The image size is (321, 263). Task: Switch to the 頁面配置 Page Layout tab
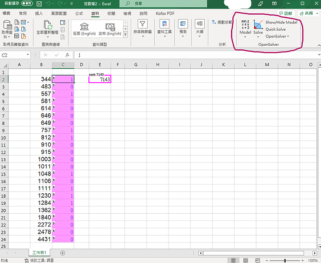tap(59, 13)
